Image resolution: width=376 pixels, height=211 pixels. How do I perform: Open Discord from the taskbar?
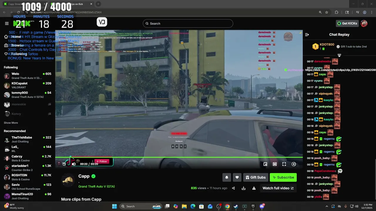click(x=262, y=206)
